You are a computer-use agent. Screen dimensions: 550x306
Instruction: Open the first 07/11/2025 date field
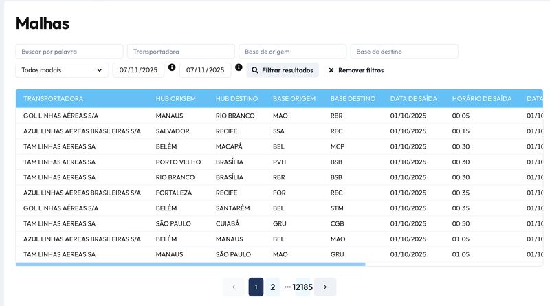click(x=138, y=70)
